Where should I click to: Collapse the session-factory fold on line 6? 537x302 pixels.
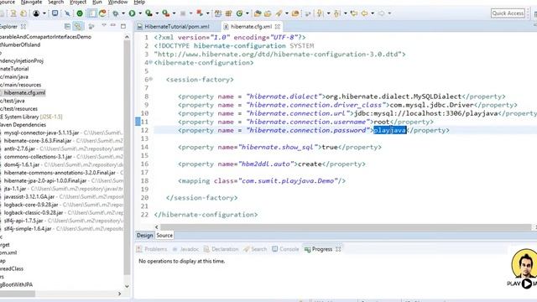150,79
